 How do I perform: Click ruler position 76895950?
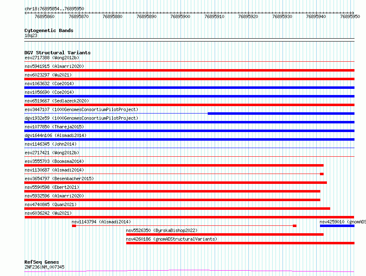pyautogui.click(x=350, y=16)
